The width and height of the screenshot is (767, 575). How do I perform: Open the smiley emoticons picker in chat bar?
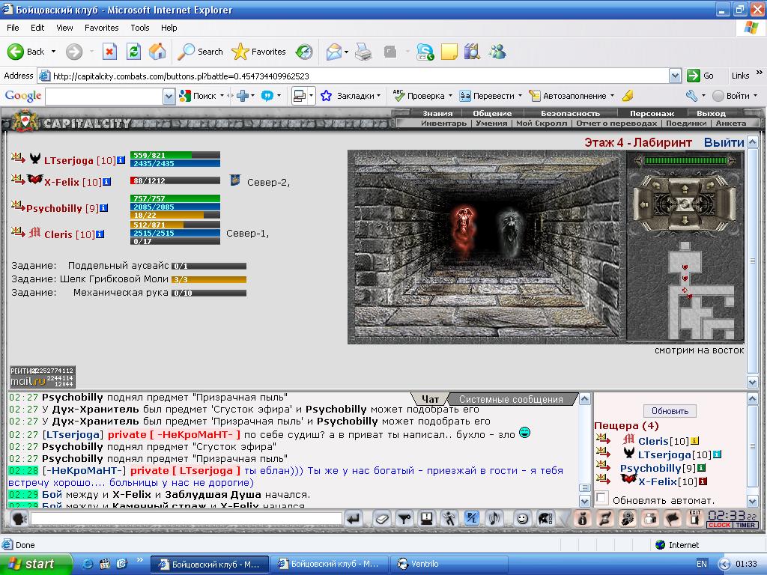[x=522, y=519]
